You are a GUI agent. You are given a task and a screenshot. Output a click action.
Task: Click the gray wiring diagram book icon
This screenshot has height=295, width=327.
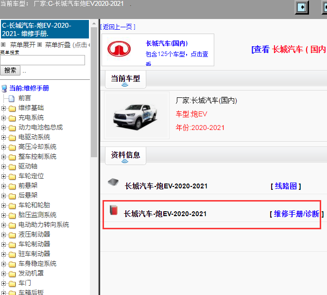click(113, 182)
